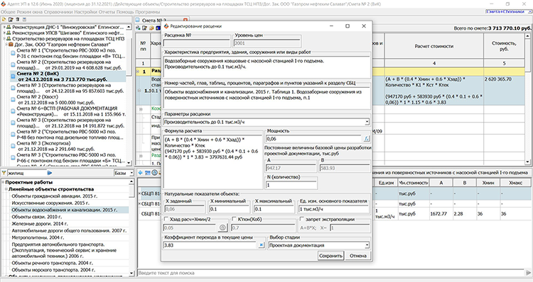Click the table view icon in lower toolbar

[x=148, y=172]
